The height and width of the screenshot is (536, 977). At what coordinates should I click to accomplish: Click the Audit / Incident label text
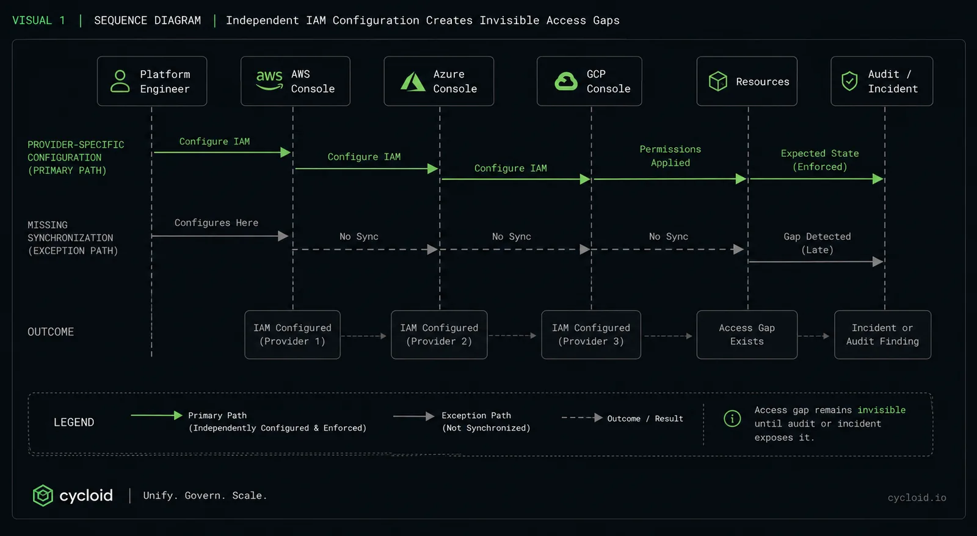coord(893,81)
